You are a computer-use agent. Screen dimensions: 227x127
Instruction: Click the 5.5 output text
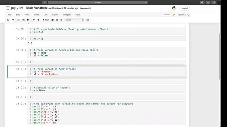point(30,43)
